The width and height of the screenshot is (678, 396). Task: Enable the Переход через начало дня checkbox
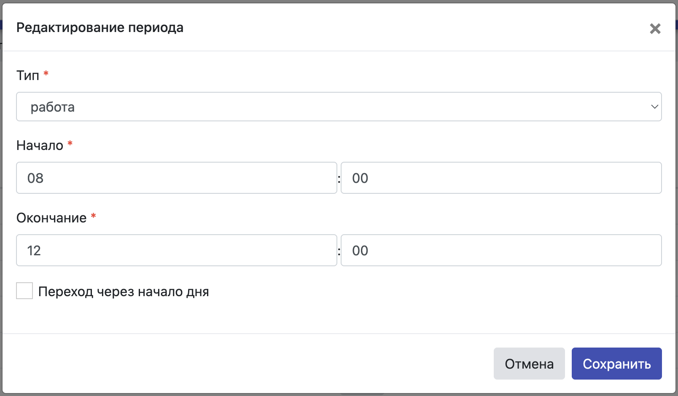[24, 291]
